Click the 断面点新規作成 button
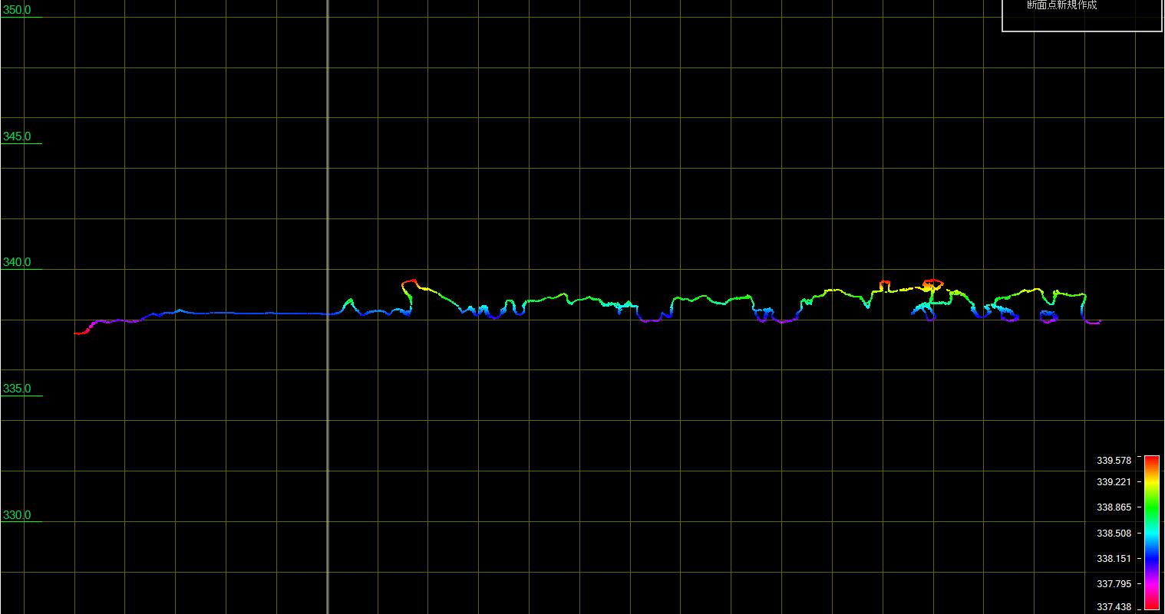The image size is (1165, 614). point(1061,6)
